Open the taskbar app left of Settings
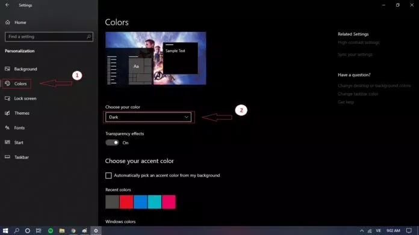This screenshot has height=235, width=419. pos(84,230)
